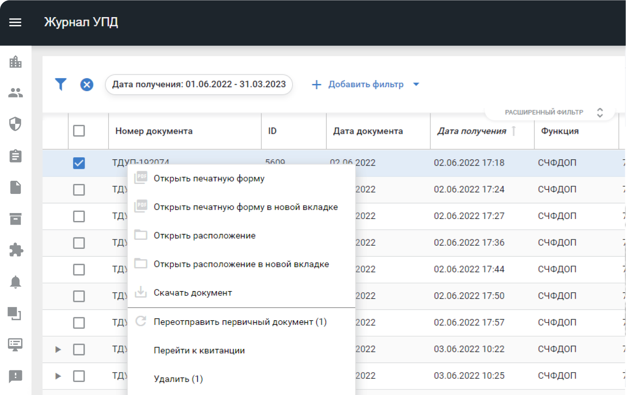The height and width of the screenshot is (395, 626).
Task: Clear filters with the blue X icon
Action: click(87, 84)
